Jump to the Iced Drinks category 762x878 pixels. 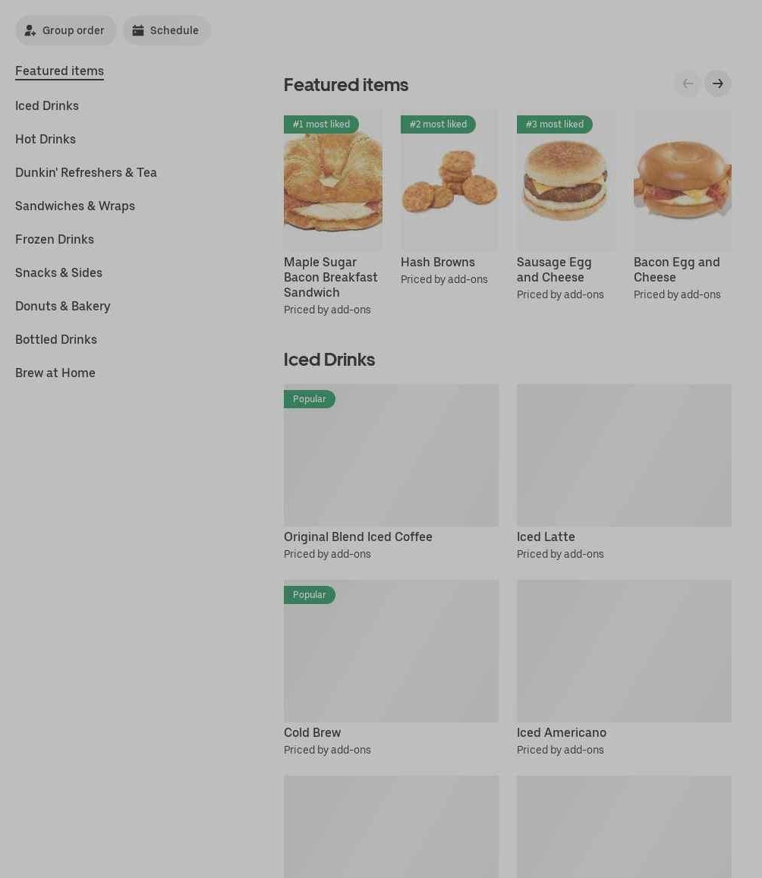[x=47, y=105]
